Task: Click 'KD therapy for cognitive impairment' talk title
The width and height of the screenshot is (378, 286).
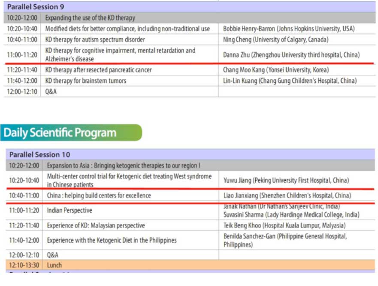Action: [120, 55]
